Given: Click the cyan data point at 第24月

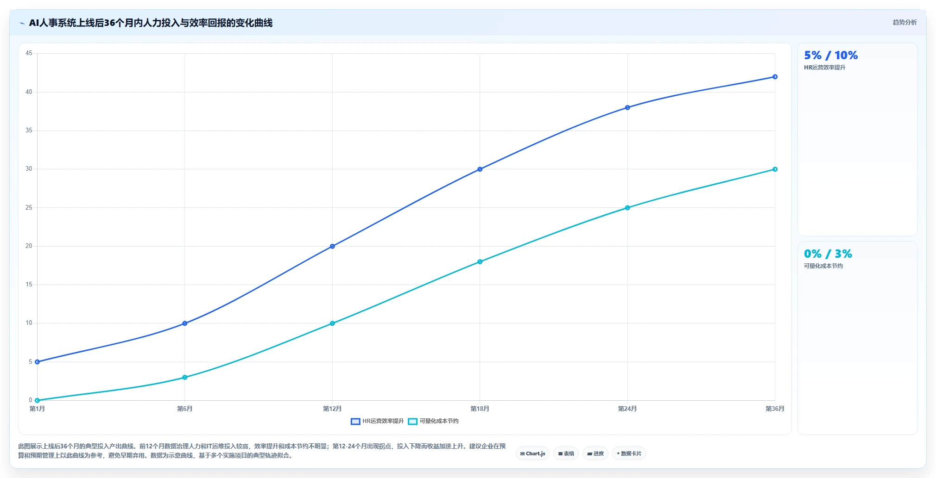Looking at the screenshot, I should point(627,208).
